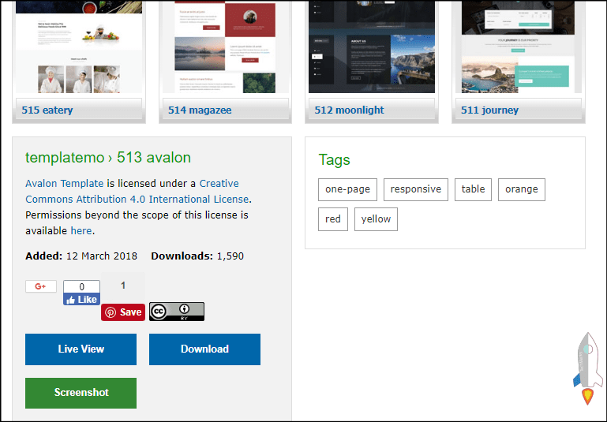Open the 511 journey template preview image
This screenshot has height=422, width=607.
[x=517, y=47]
